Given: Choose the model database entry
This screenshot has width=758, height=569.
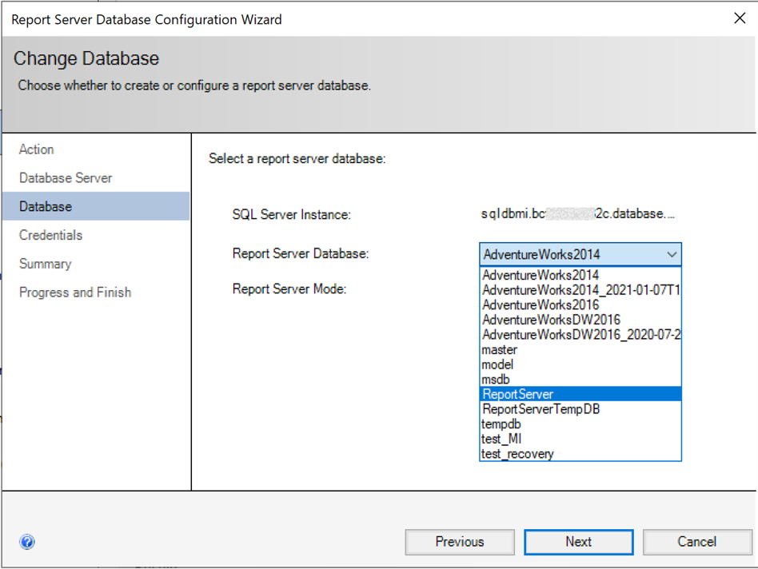Looking at the screenshot, I should [497, 364].
